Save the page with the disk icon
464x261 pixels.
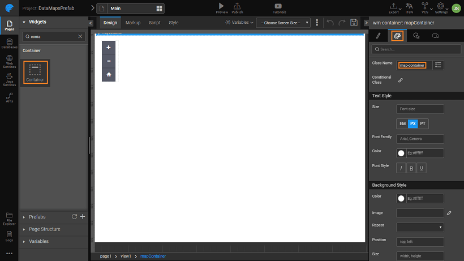[354, 23]
